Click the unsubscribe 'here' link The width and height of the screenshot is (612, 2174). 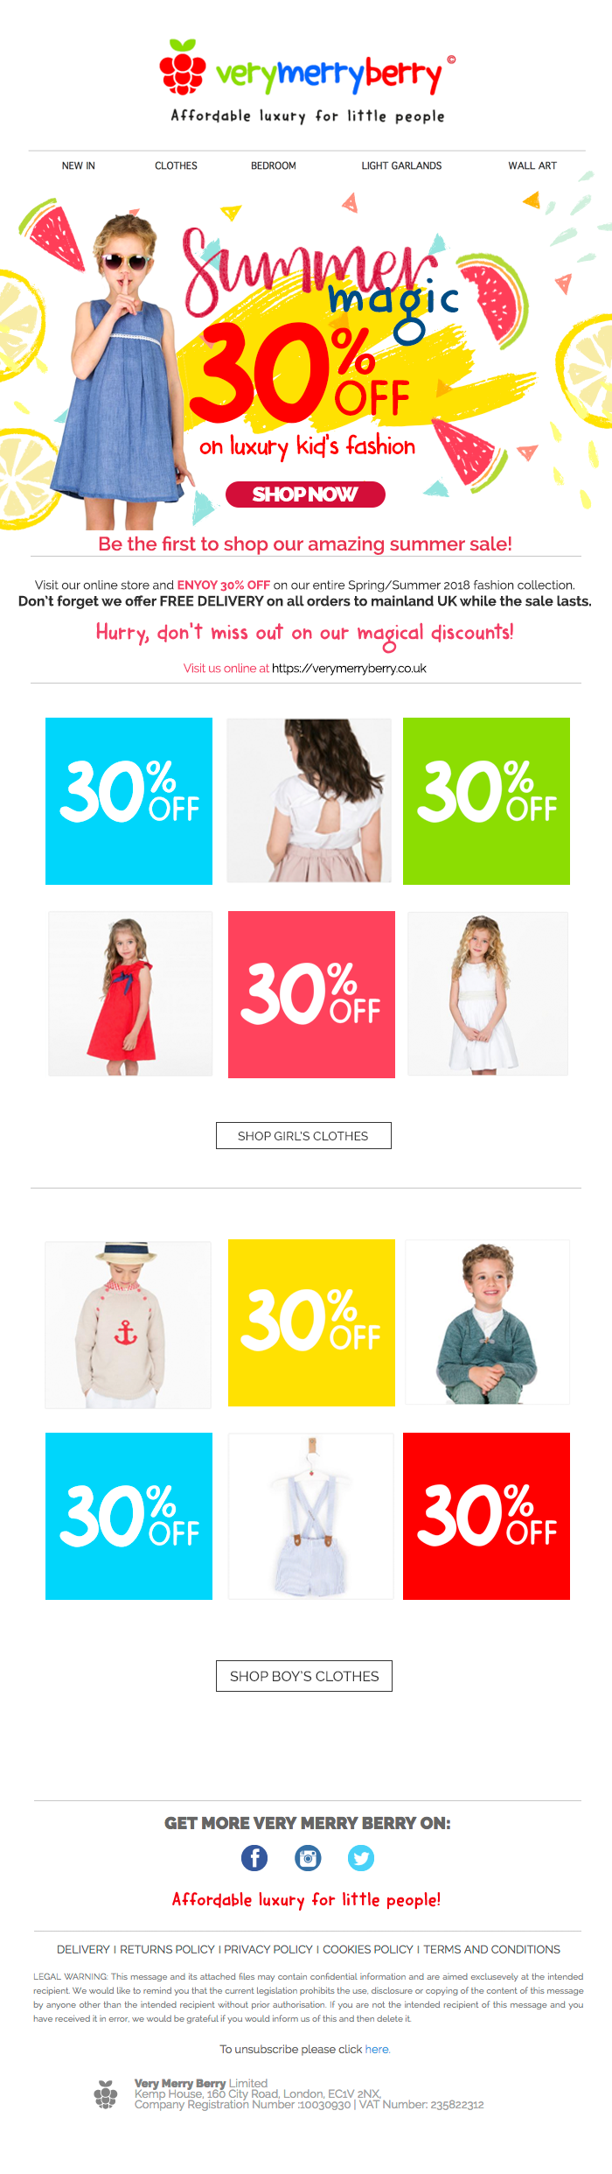(378, 2049)
